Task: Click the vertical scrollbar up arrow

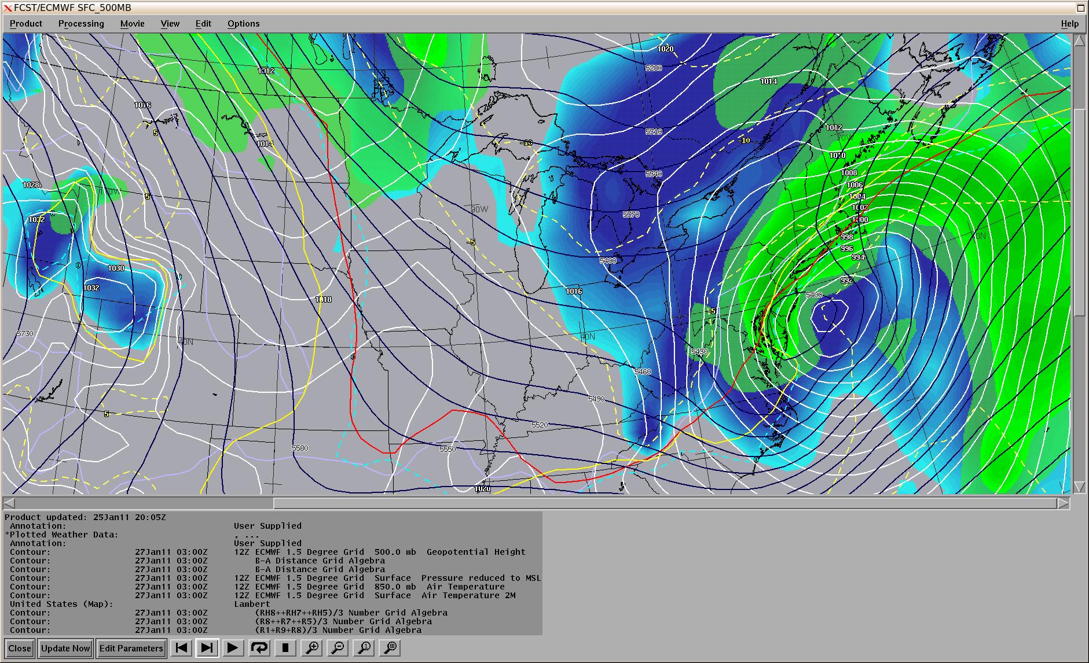Action: [1080, 40]
